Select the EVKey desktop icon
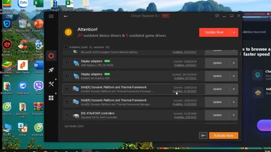The width and height of the screenshot is (271, 152). 22,130
